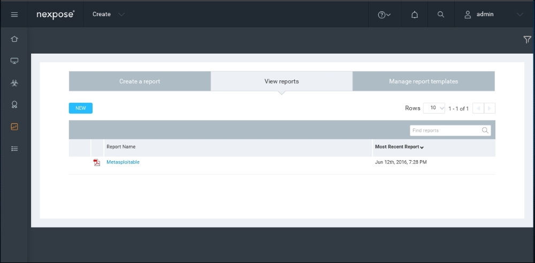Viewport: 535px width, 263px height.
Task: Change the Rows per page dropdown
Action: point(434,108)
